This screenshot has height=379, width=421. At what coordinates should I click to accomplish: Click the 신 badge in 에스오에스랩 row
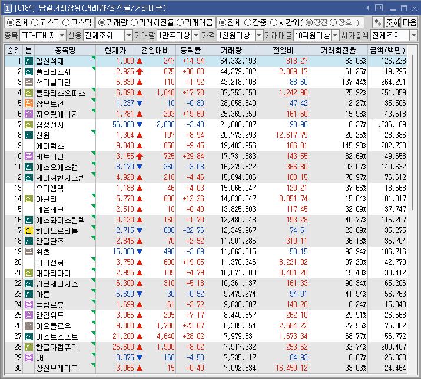[29, 167]
